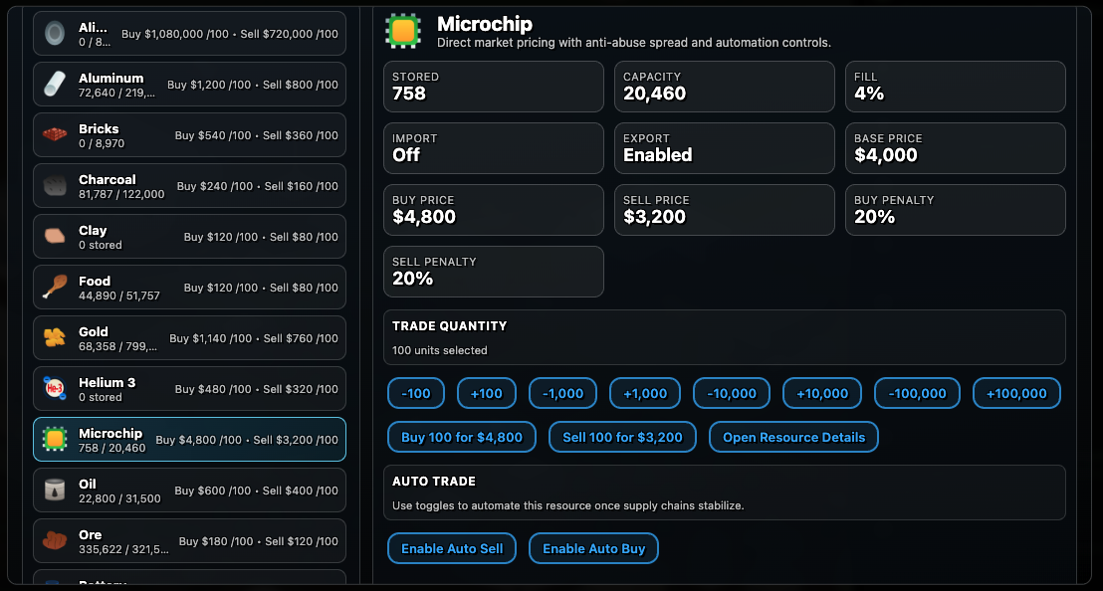This screenshot has width=1103, height=591.
Task: Click Oil stock text '22,800 / 31,500'
Action: click(x=119, y=498)
